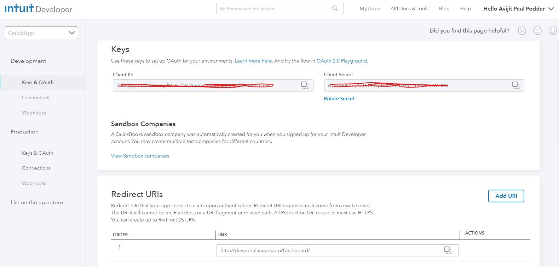Click the ACTIONS column header
The height and width of the screenshot is (267, 559).
[x=474, y=233]
